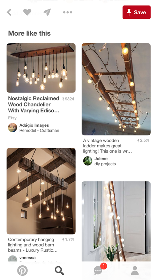Click the red Save button
Viewport: 157px width, 280px height.
point(136,12)
